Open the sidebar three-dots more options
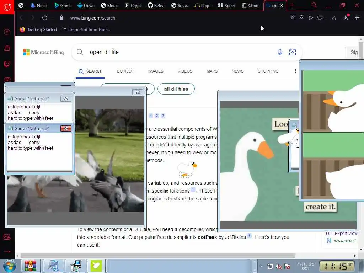Screen dimensions: 364x273 pyautogui.click(x=7, y=252)
